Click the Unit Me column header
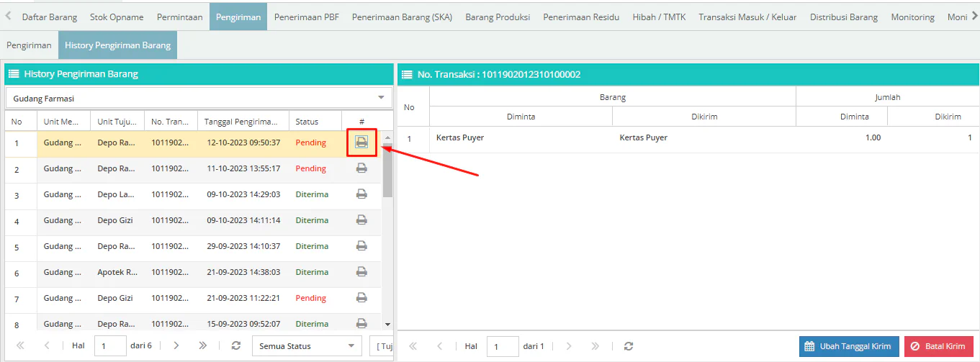 63,122
